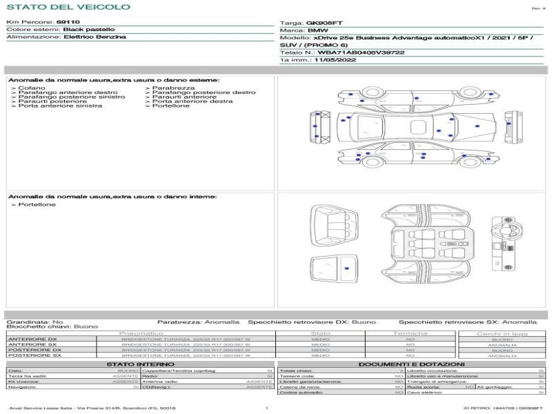Click the ANTERIORE DX tyre row label
This screenshot has width=552, height=414.
pos(32,339)
